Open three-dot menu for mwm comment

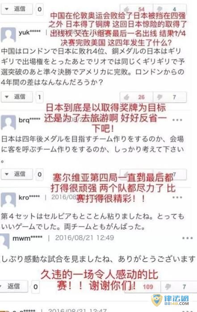pyautogui.click(x=187, y=238)
